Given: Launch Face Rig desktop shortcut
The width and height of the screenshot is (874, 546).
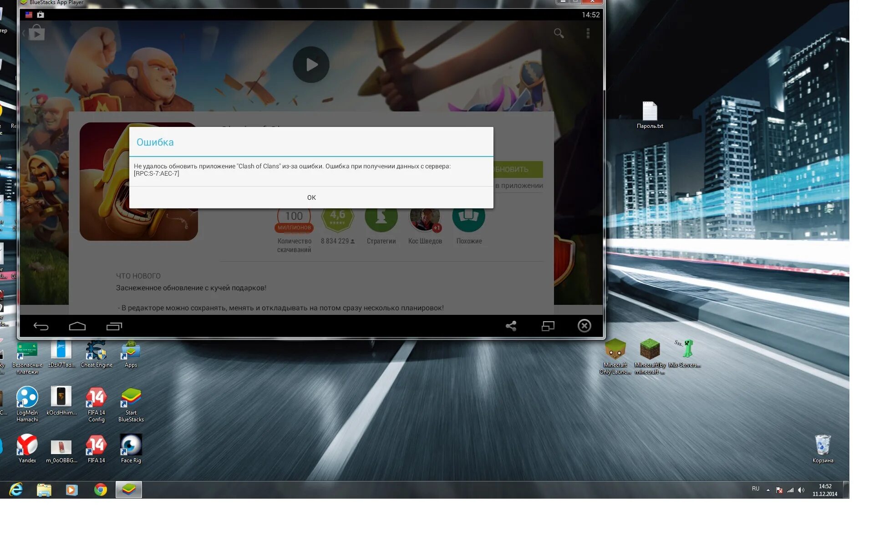Looking at the screenshot, I should (x=131, y=449).
